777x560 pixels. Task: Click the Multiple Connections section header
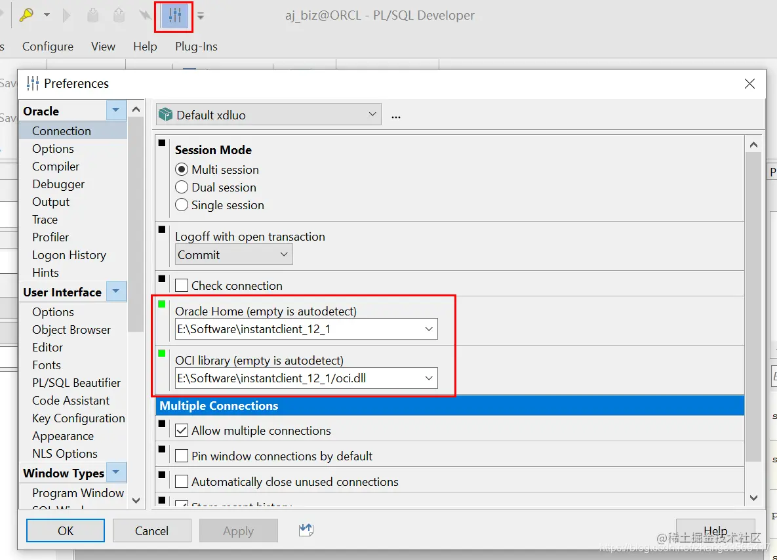coord(450,405)
